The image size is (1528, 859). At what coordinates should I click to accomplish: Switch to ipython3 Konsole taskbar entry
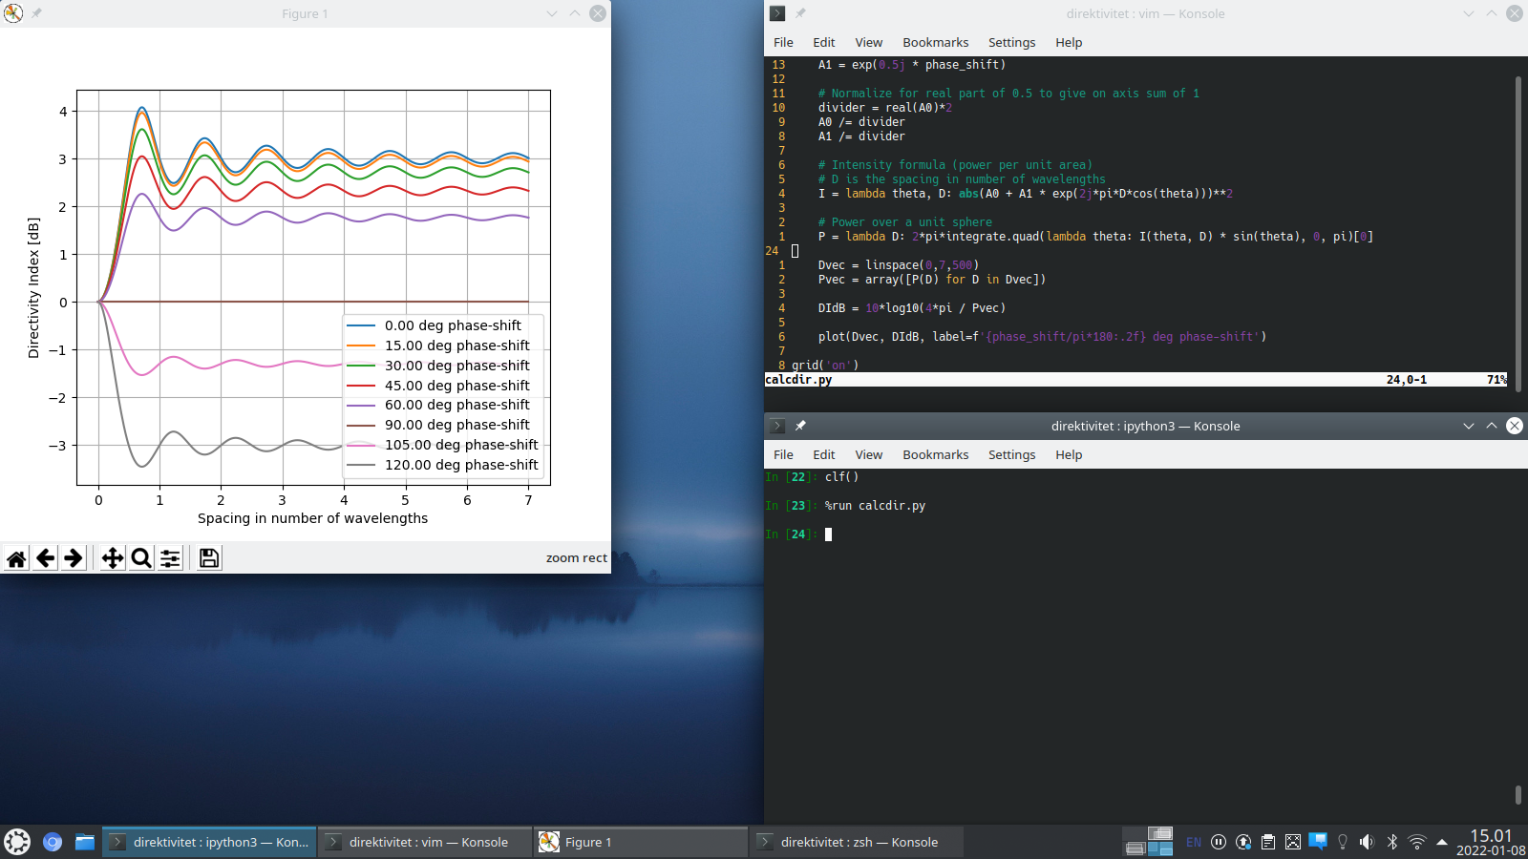pos(209,842)
